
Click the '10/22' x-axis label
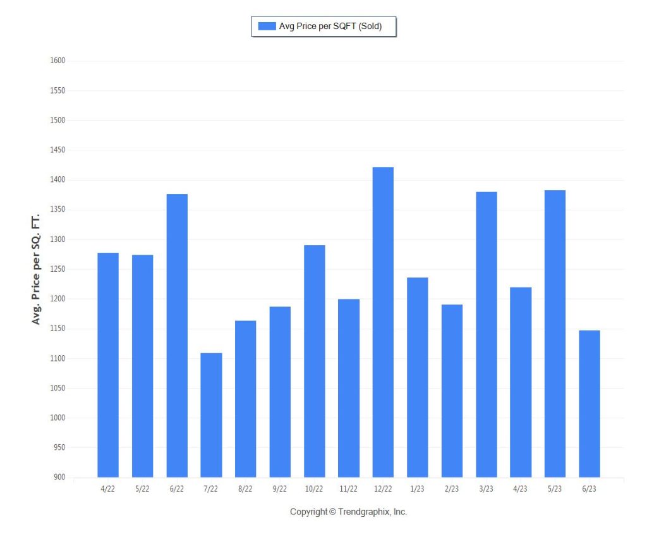click(314, 488)
